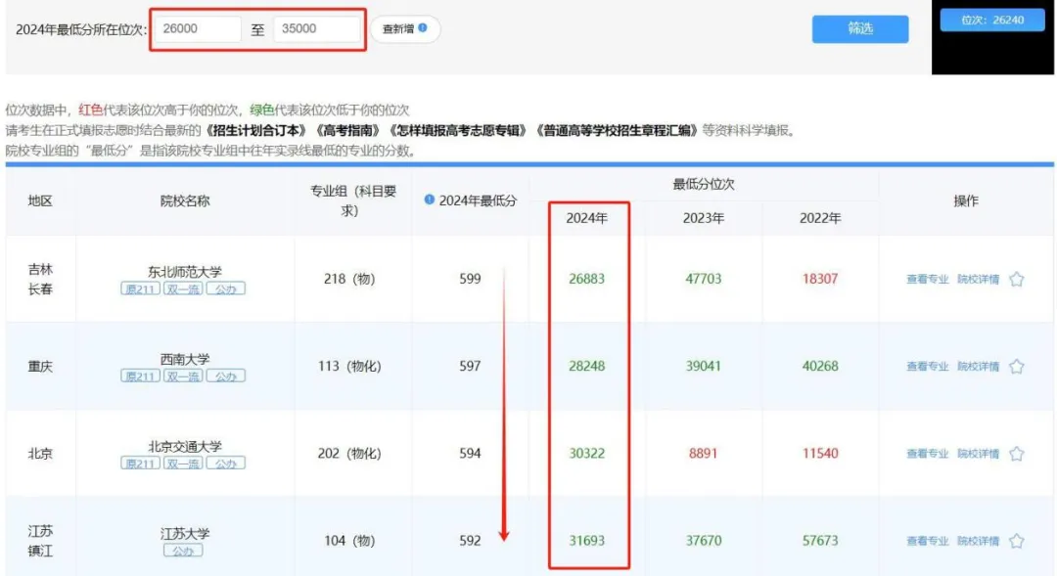Click star icon for 东北师范大学 row

coord(1016,280)
